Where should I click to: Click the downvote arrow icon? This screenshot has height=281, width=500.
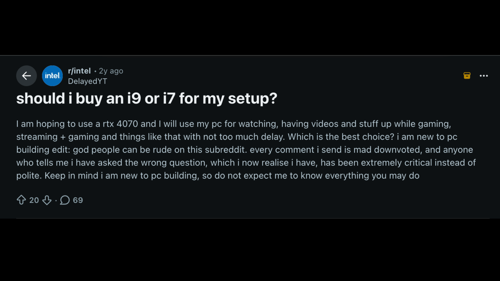tap(47, 200)
